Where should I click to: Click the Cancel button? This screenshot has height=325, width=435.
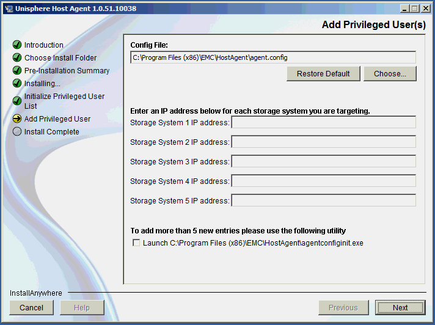point(31,307)
